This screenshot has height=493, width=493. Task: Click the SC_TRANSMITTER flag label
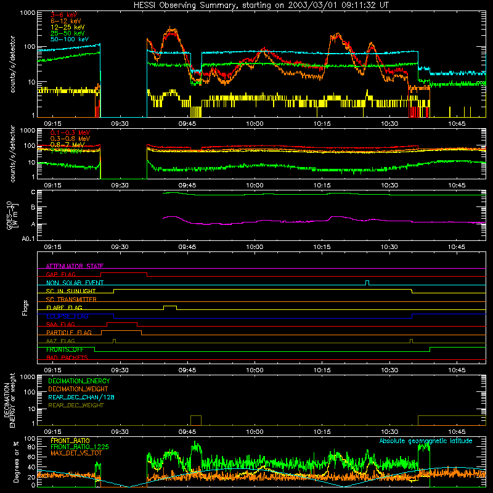coord(71,299)
